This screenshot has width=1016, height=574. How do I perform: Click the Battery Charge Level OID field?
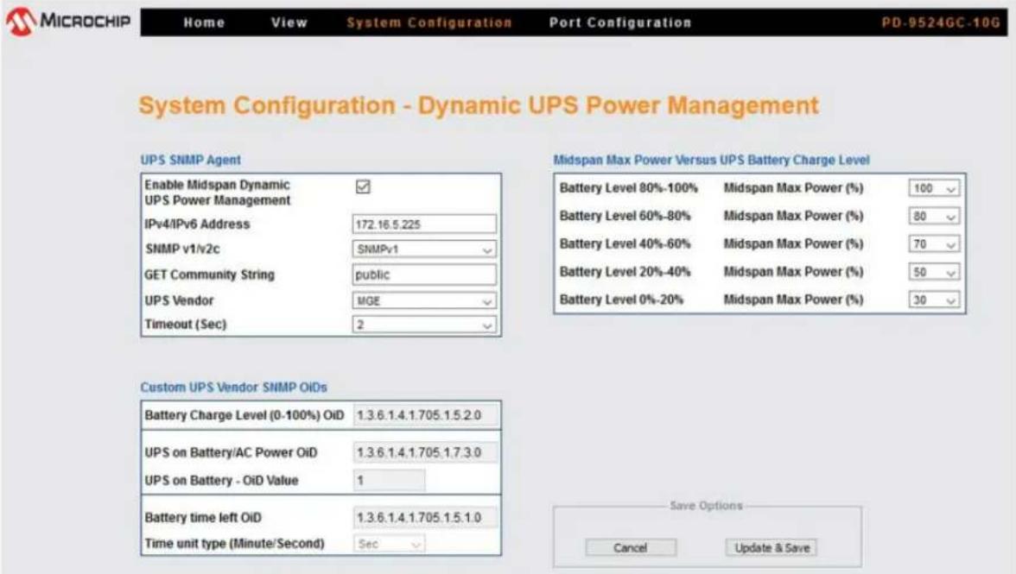426,415
